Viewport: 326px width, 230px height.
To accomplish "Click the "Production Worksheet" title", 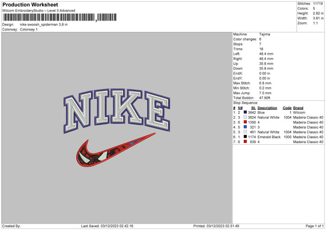I will (30, 4).
